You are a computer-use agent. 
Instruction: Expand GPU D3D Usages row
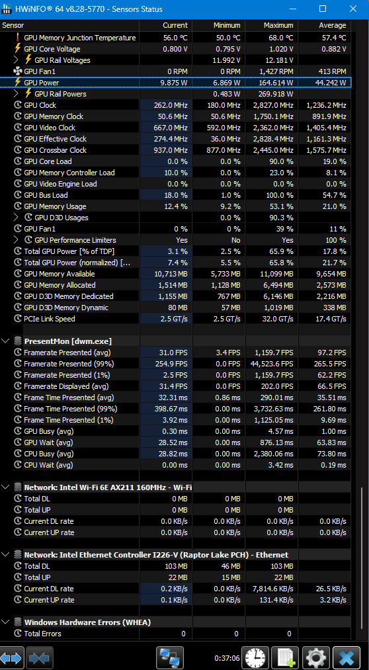point(17,218)
